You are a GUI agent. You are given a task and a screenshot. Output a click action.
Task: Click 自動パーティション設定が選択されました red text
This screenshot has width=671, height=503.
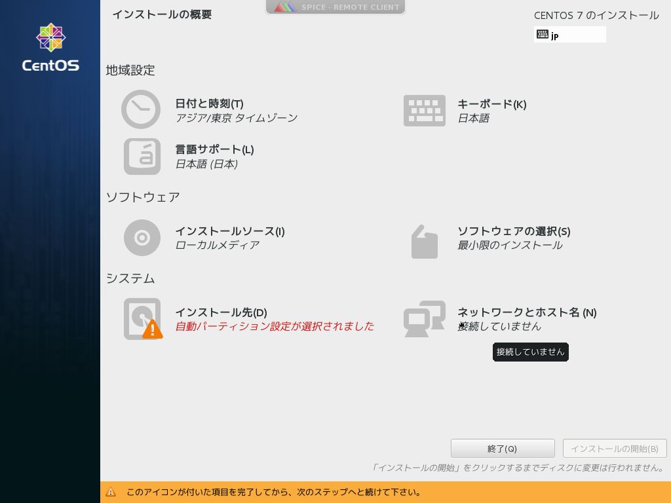click(x=275, y=326)
